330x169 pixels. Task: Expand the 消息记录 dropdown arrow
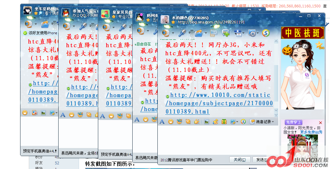pos(273,122)
